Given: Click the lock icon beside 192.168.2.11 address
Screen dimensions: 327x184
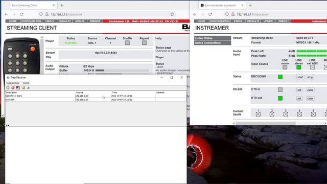Looking at the screenshot, I should coord(233,14).
